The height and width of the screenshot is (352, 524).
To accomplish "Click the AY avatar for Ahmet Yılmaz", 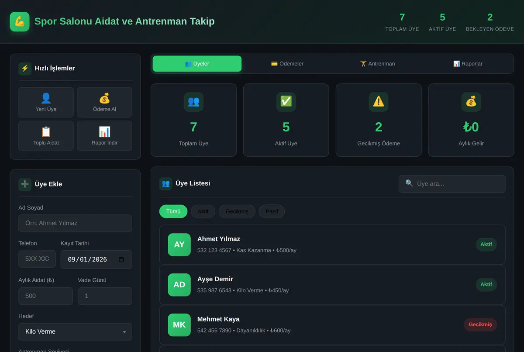I will click(179, 245).
